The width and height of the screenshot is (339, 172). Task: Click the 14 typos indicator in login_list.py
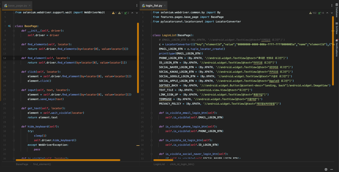[x=321, y=13]
